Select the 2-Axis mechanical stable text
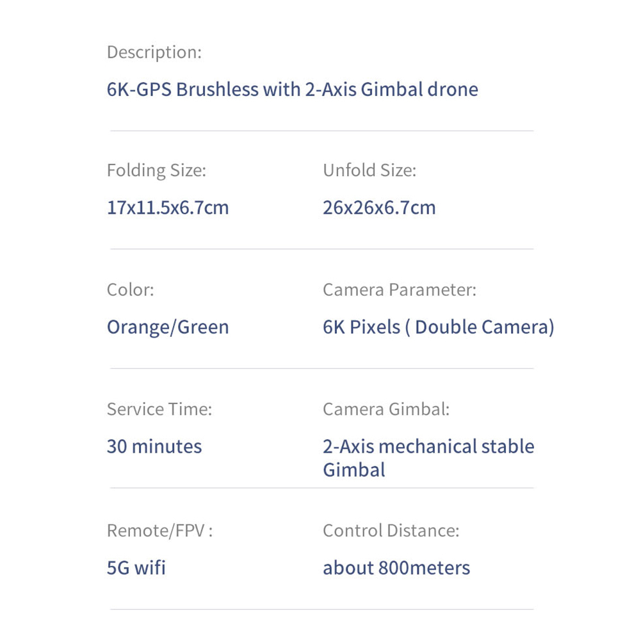Viewport: 641px width, 641px height. click(x=428, y=446)
